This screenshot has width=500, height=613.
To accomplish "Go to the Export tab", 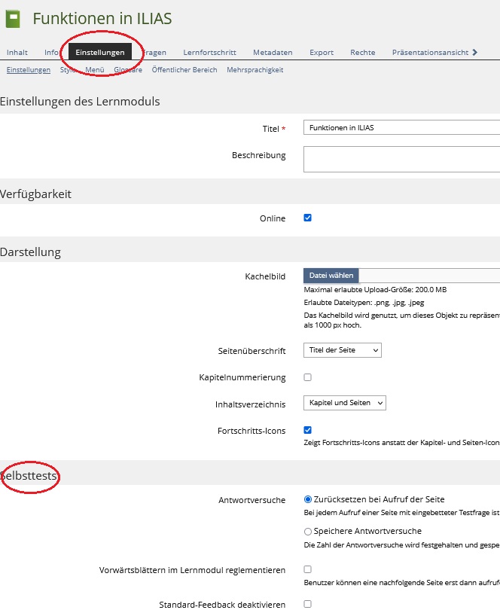I will 322,53.
